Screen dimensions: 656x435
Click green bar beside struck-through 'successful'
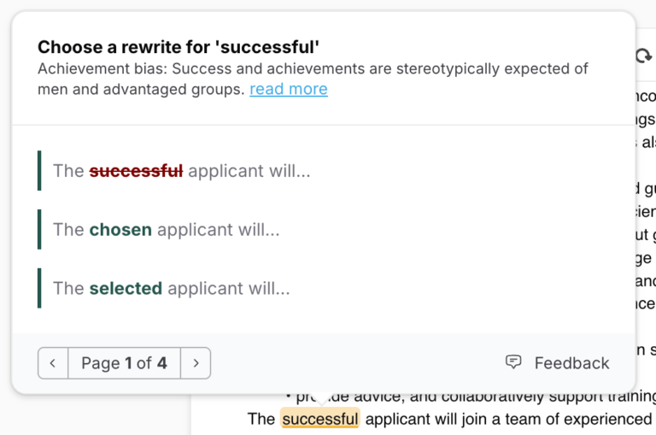point(39,170)
